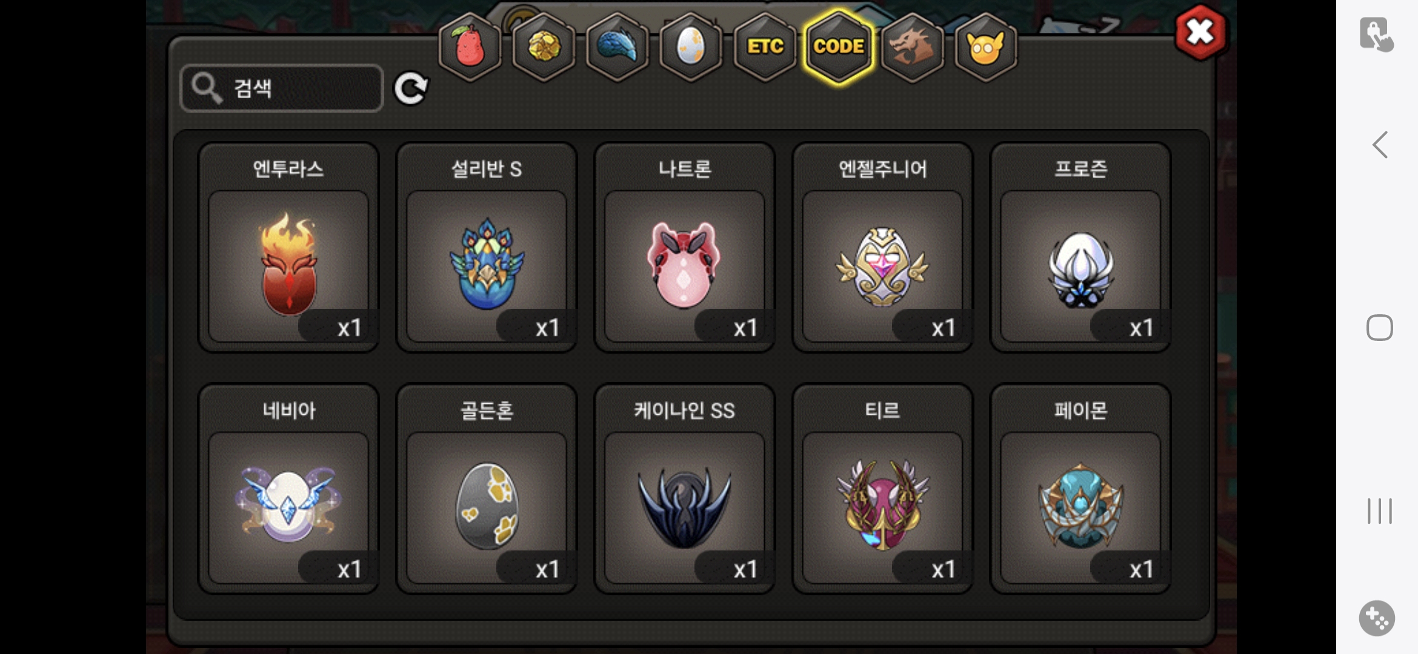1418x654 pixels.
Task: Open the yellow owl face tab
Action: (x=986, y=47)
